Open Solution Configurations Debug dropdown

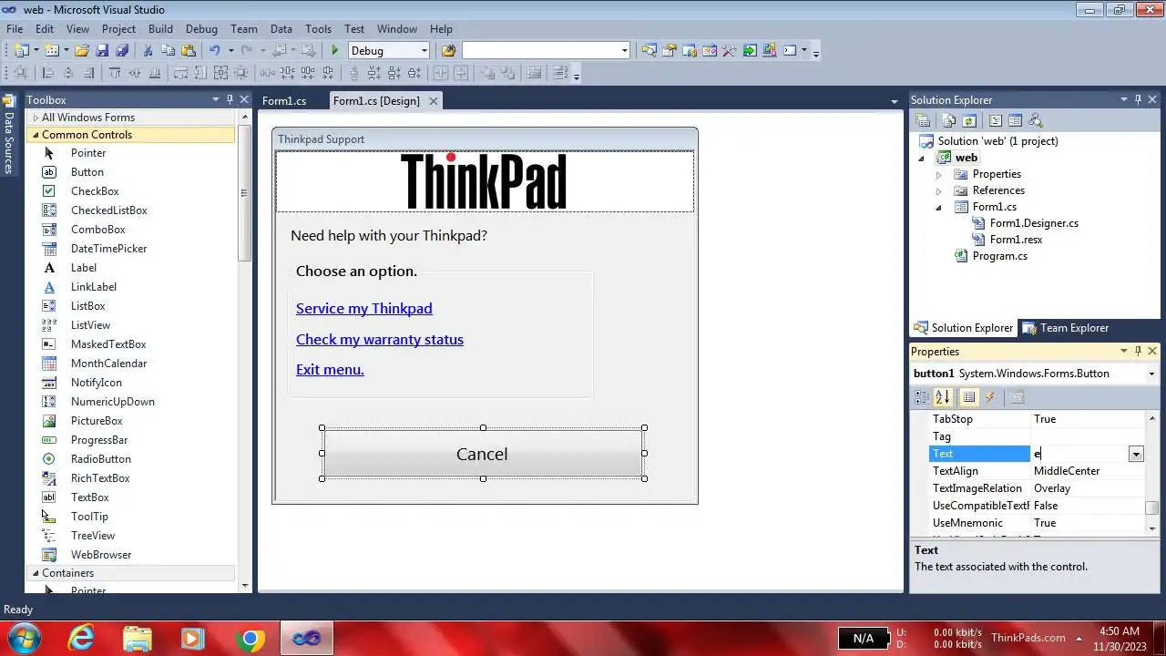click(x=424, y=51)
